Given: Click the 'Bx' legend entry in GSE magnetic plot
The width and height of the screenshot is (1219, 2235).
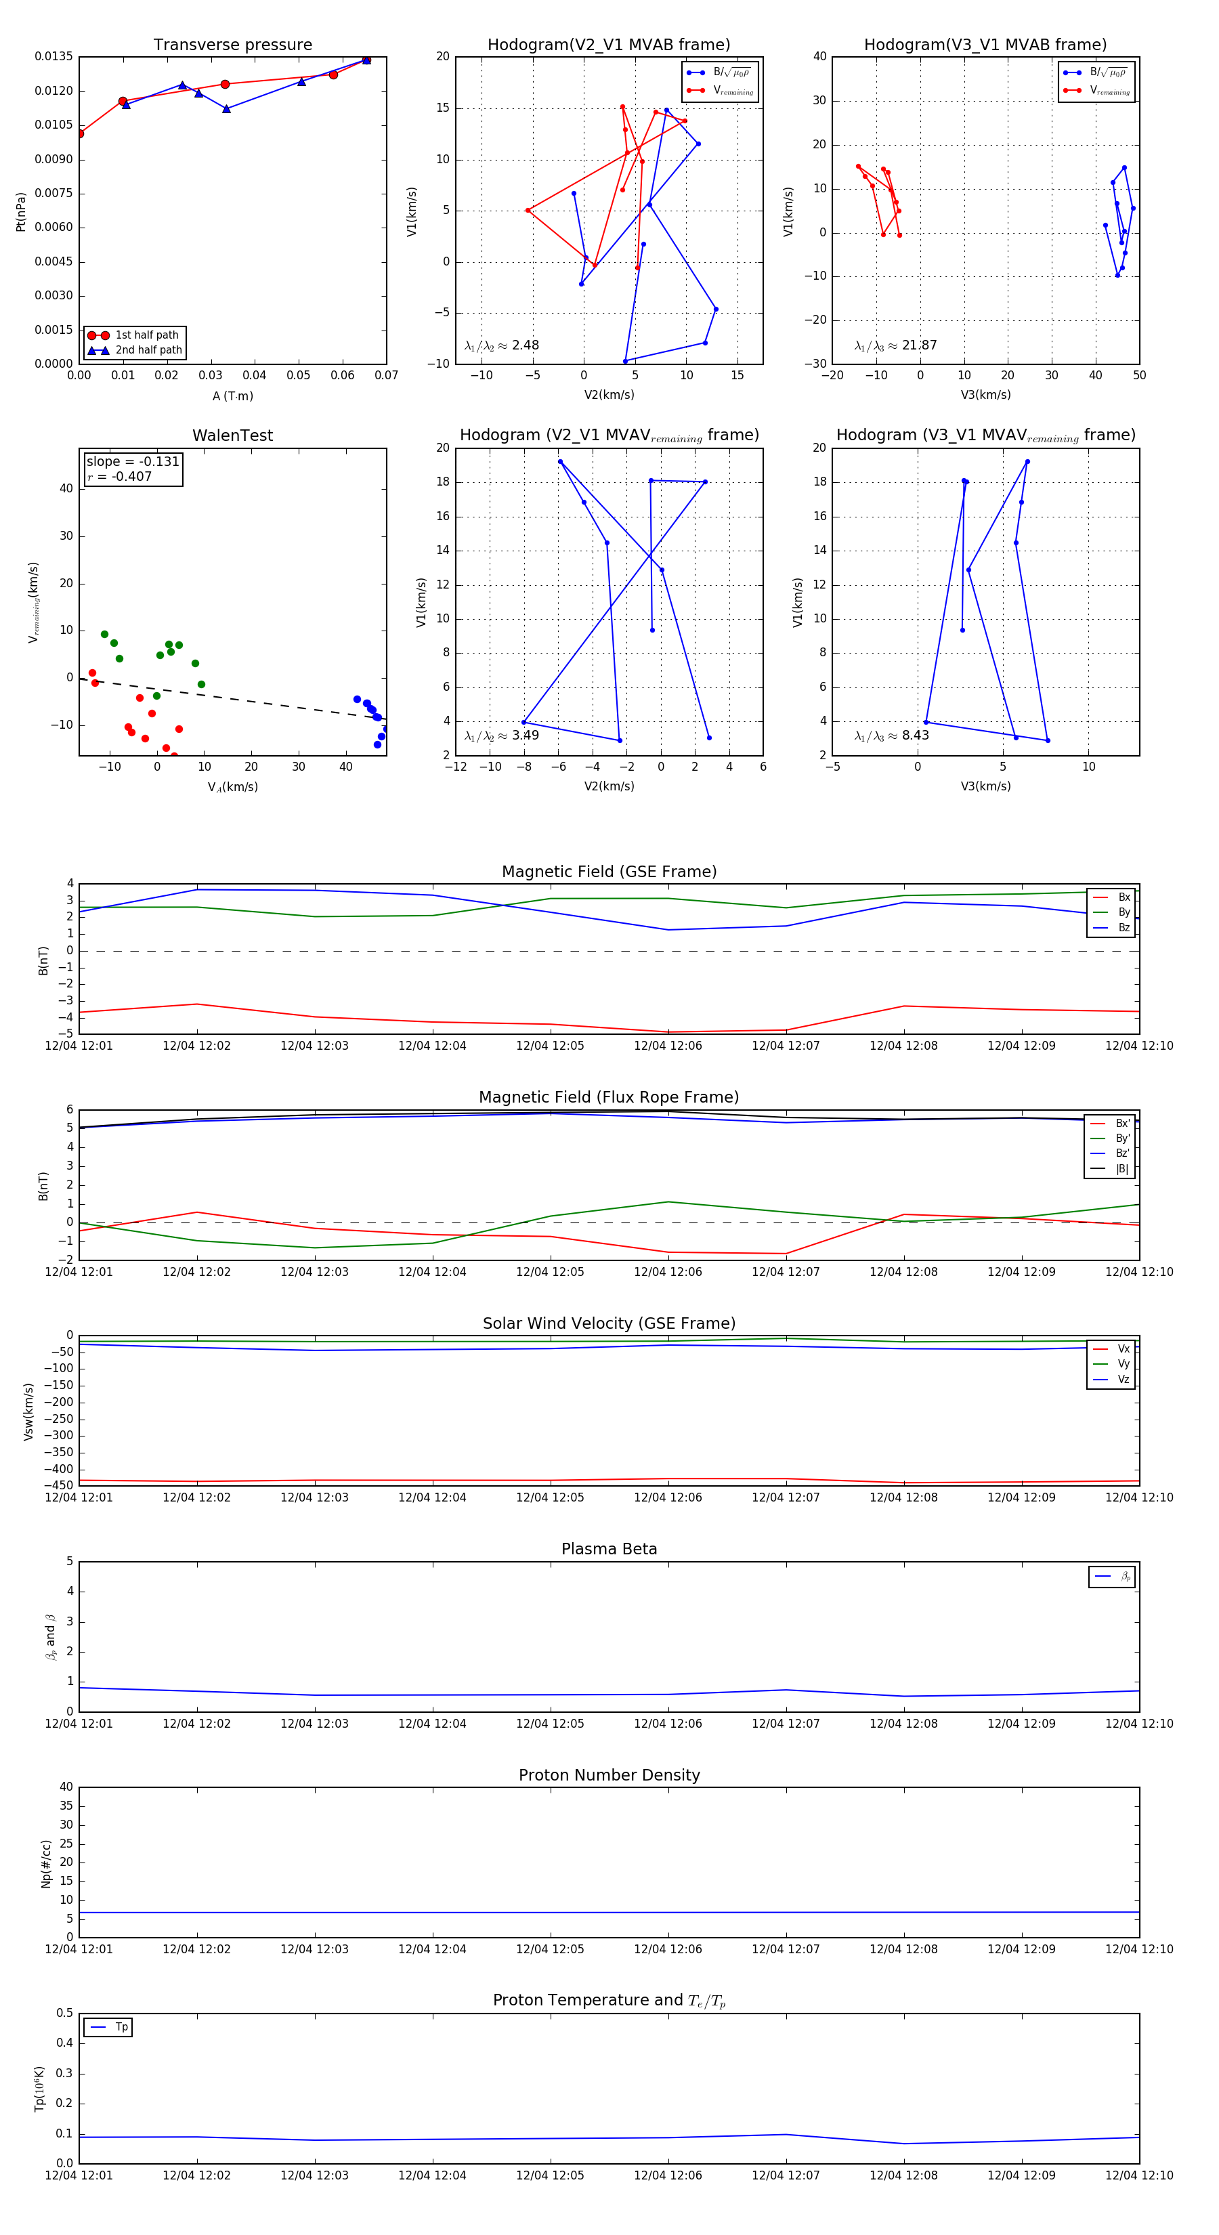Looking at the screenshot, I should (1111, 897).
